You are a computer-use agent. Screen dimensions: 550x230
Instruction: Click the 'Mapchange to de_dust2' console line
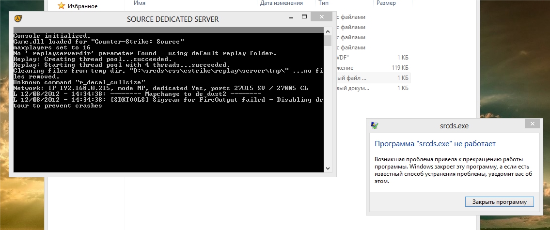coord(138,94)
